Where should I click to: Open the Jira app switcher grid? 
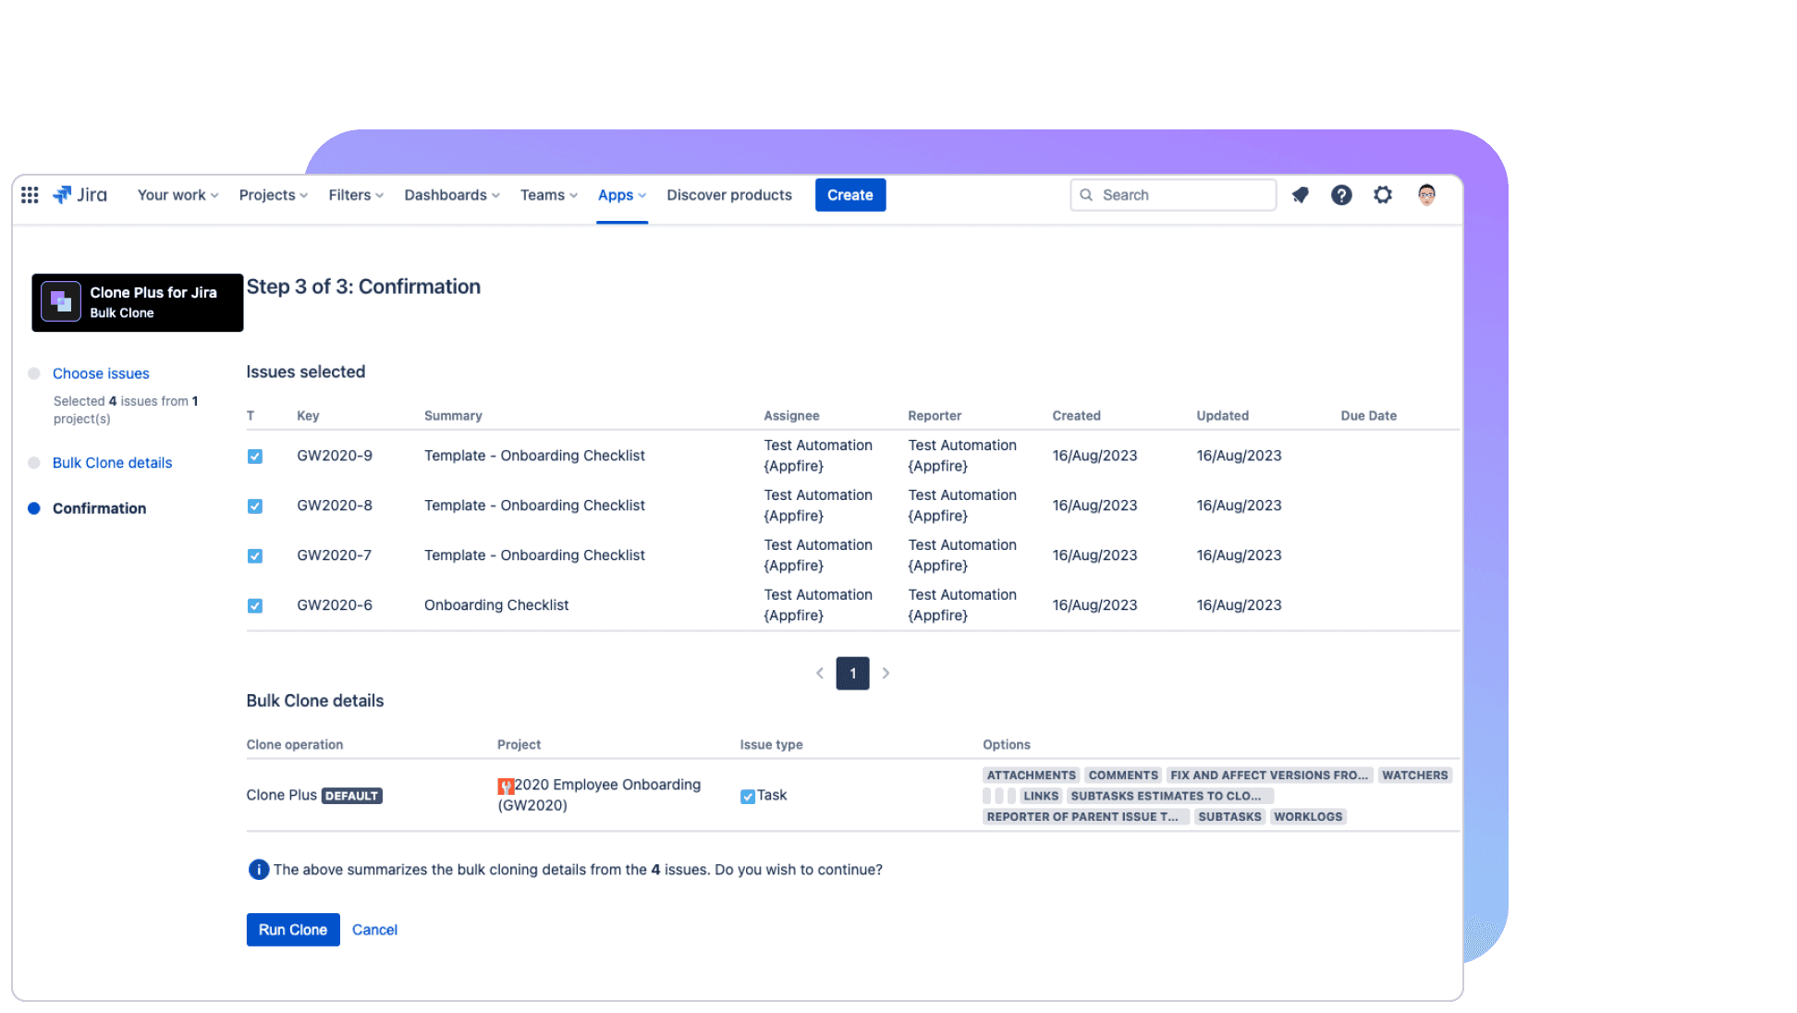(x=29, y=195)
